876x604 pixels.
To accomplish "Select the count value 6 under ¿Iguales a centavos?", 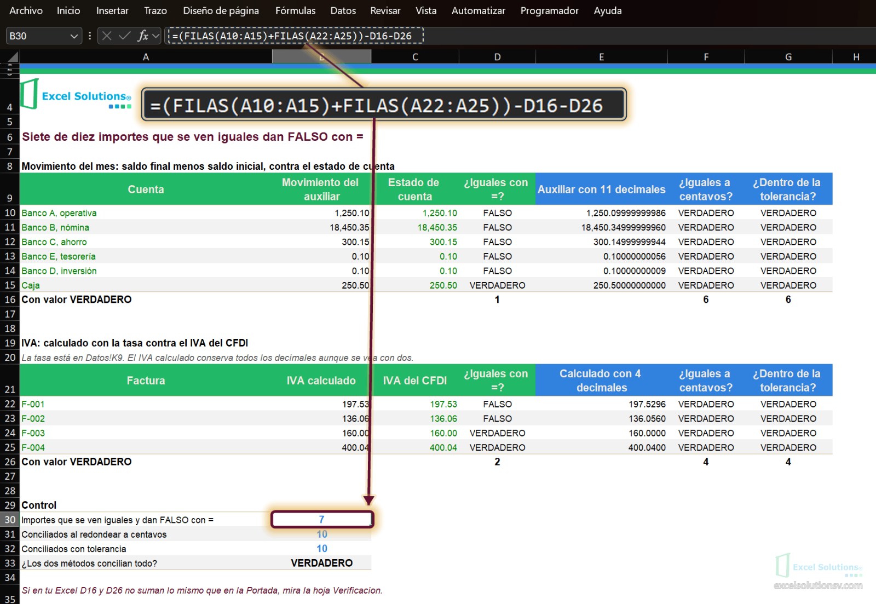I will point(706,300).
